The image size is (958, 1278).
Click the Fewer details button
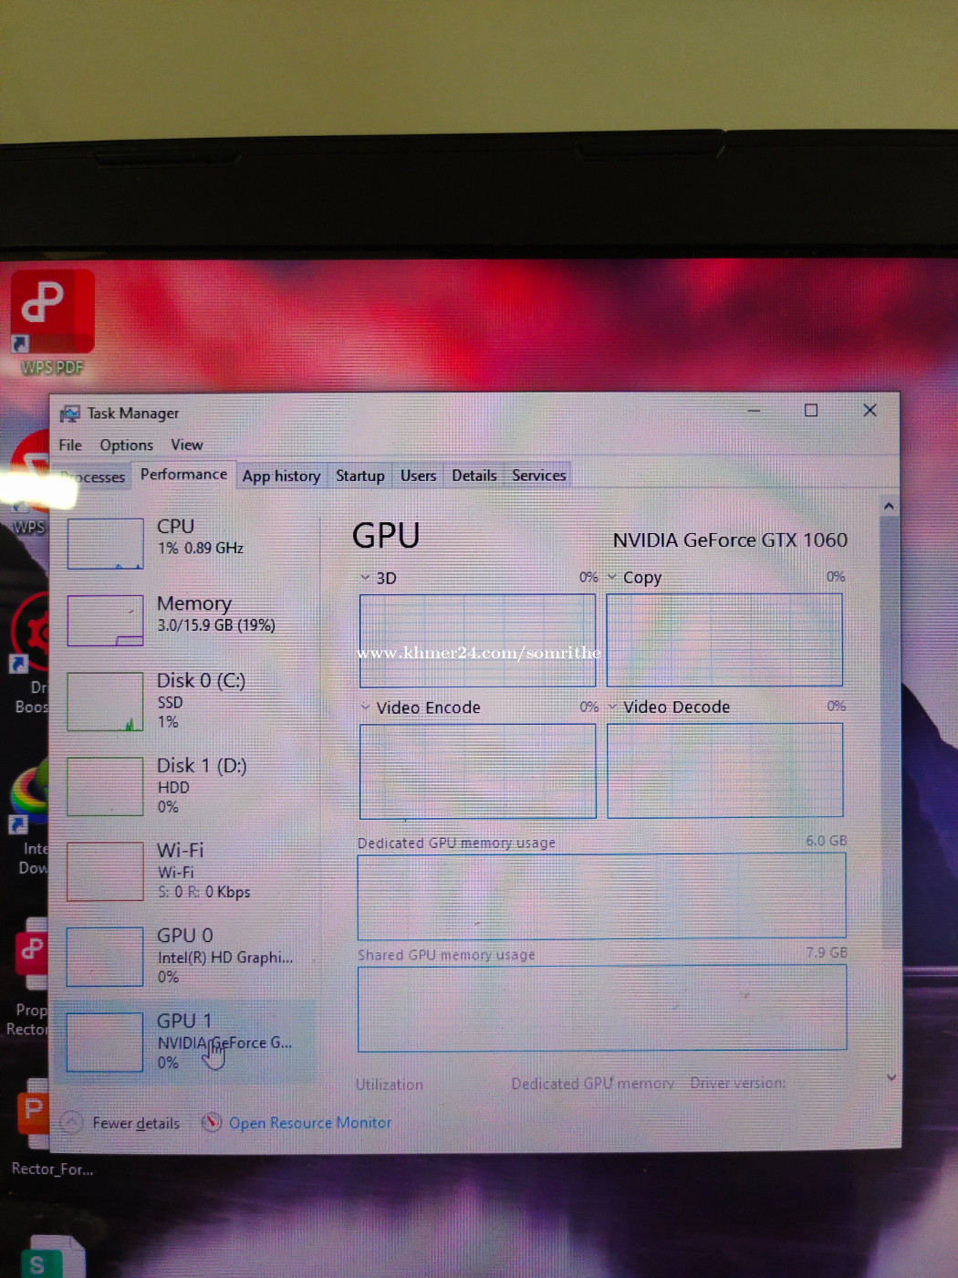120,1123
